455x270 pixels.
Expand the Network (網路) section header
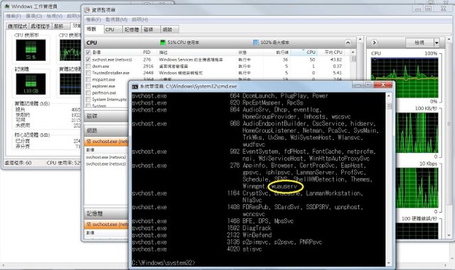click(106, 130)
